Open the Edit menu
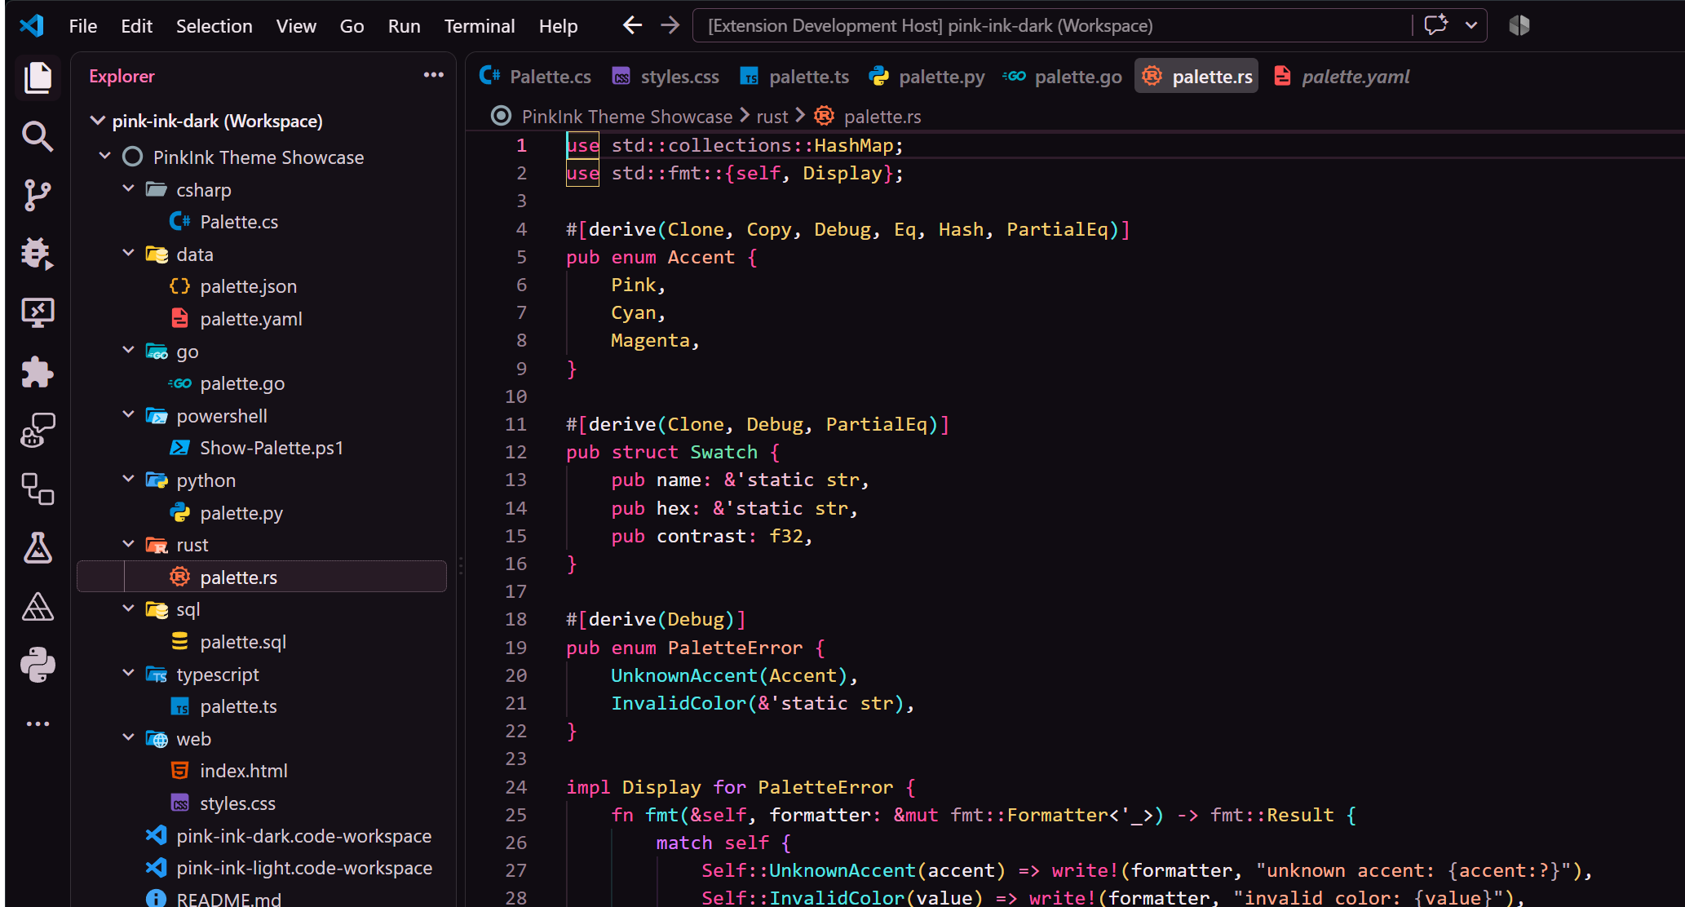Screen dimensions: 1685x907 tap(136, 26)
